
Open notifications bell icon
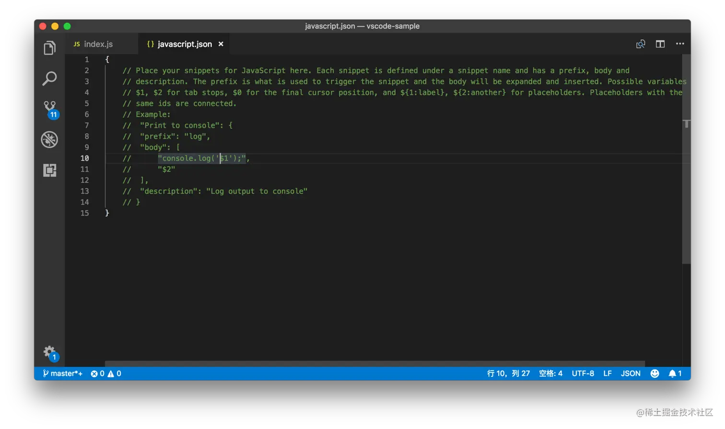pos(675,373)
